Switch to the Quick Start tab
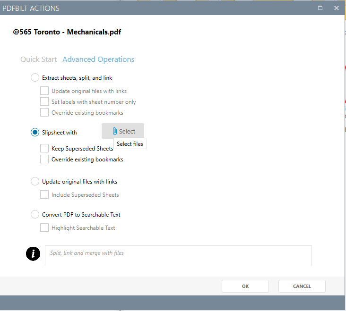The height and width of the screenshot is (311, 346). coord(39,59)
